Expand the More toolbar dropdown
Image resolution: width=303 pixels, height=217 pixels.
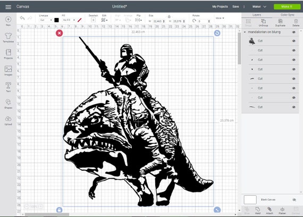pyautogui.click(x=220, y=18)
